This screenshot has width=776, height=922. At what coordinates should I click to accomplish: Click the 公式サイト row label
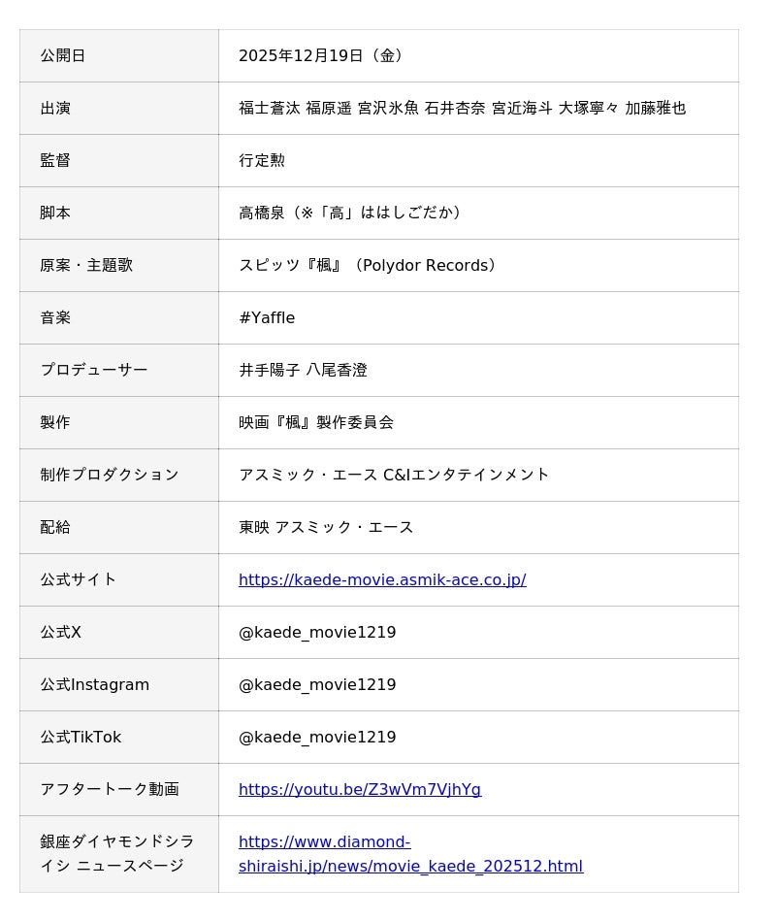tap(79, 580)
